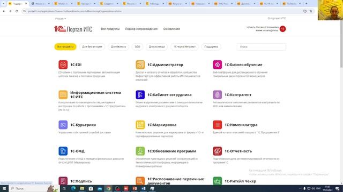Open the 1С-Отчетность icon
This screenshot has width=343, height=192.
[218, 151]
